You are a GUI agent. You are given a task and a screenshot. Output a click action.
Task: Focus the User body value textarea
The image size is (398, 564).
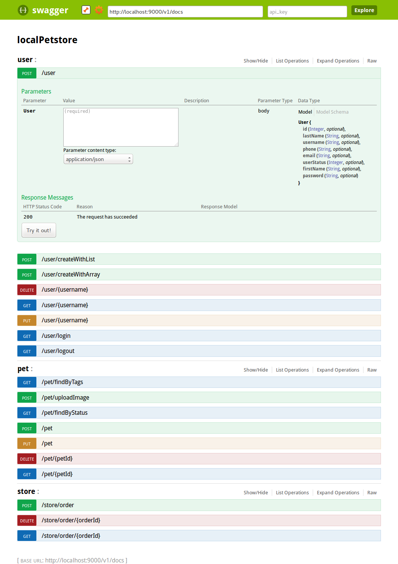(x=121, y=127)
